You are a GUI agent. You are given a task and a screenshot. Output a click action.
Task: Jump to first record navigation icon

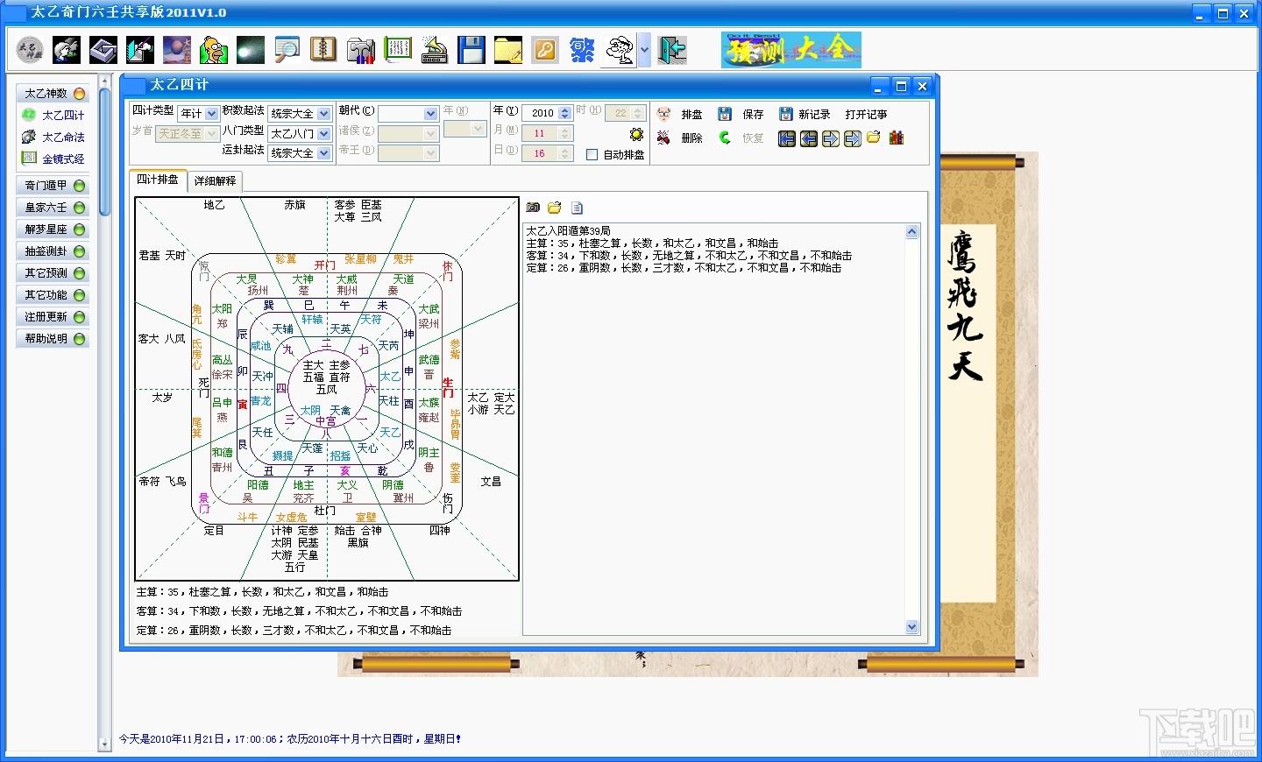pos(787,138)
